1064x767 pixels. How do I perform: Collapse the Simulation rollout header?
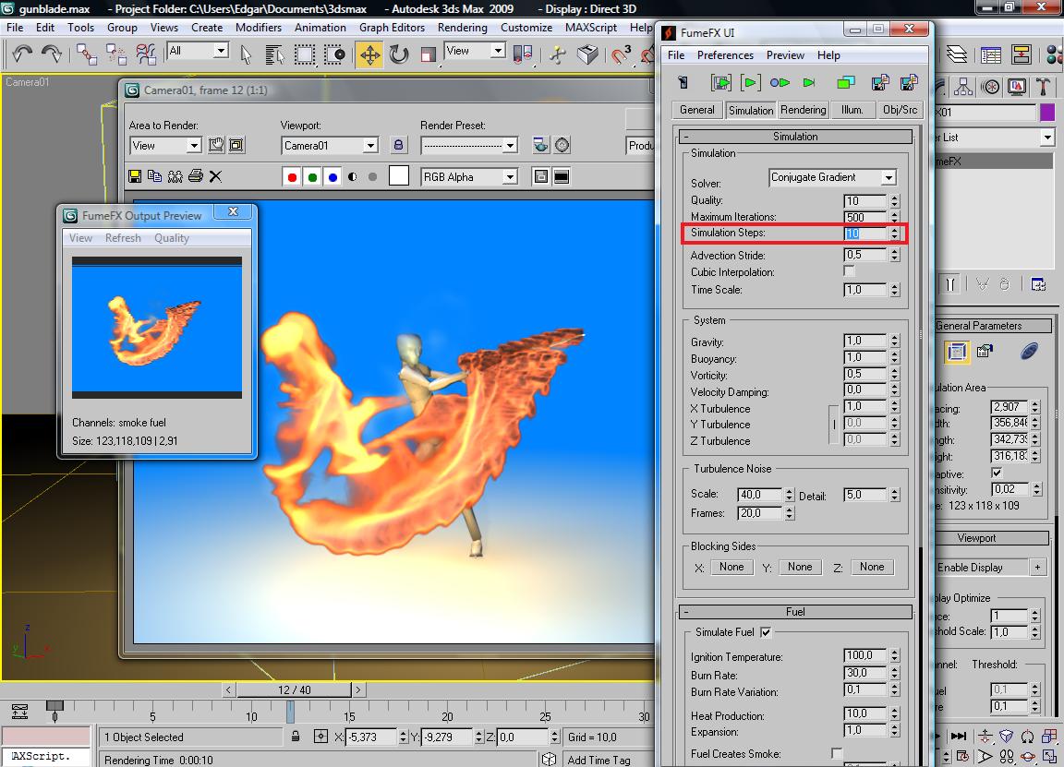click(x=795, y=137)
